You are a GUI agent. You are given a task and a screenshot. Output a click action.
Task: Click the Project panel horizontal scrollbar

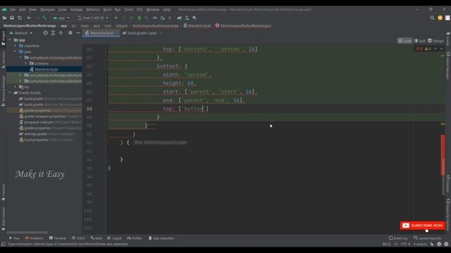pyautogui.click(x=27, y=233)
